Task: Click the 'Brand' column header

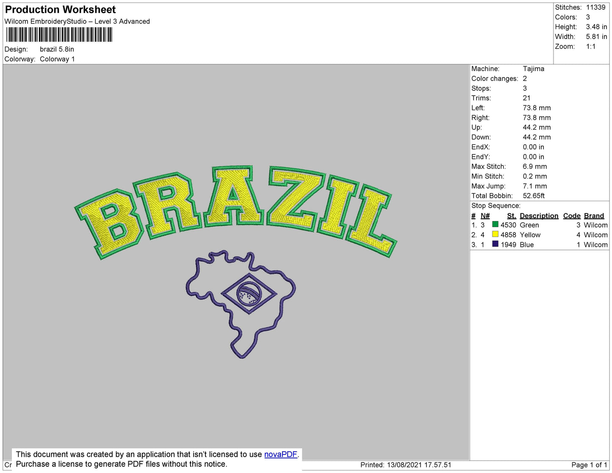Action: pyautogui.click(x=594, y=216)
